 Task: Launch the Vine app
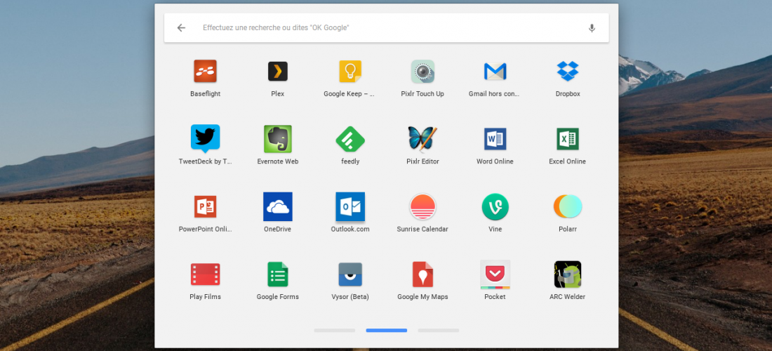coord(495,206)
